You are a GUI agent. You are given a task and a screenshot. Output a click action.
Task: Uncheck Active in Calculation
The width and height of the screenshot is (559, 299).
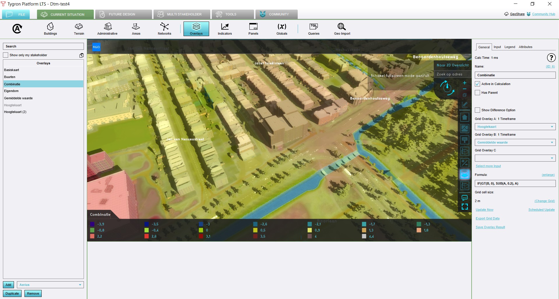click(477, 84)
